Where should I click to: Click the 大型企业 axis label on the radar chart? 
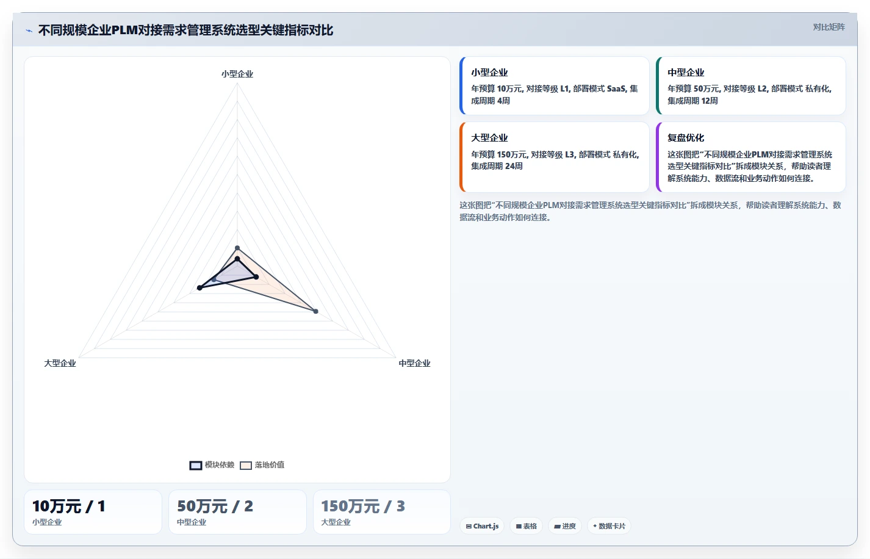[60, 363]
